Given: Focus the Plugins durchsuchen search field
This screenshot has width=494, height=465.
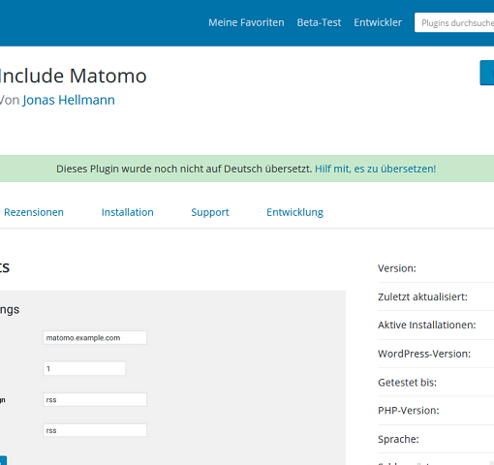Looking at the screenshot, I should (454, 22).
